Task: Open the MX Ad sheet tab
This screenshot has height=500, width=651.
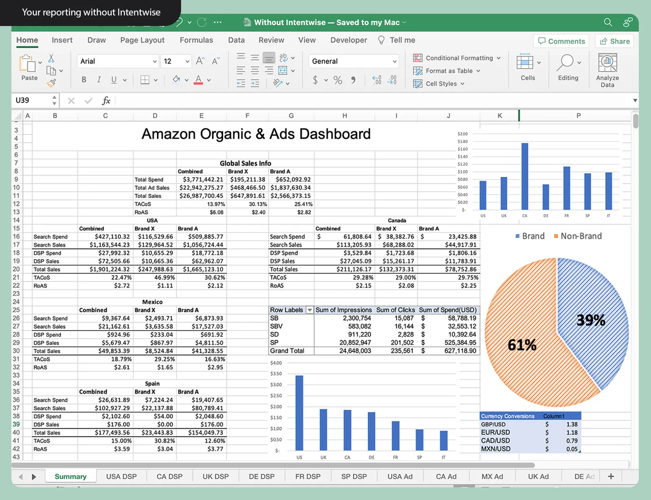Action: pos(492,476)
